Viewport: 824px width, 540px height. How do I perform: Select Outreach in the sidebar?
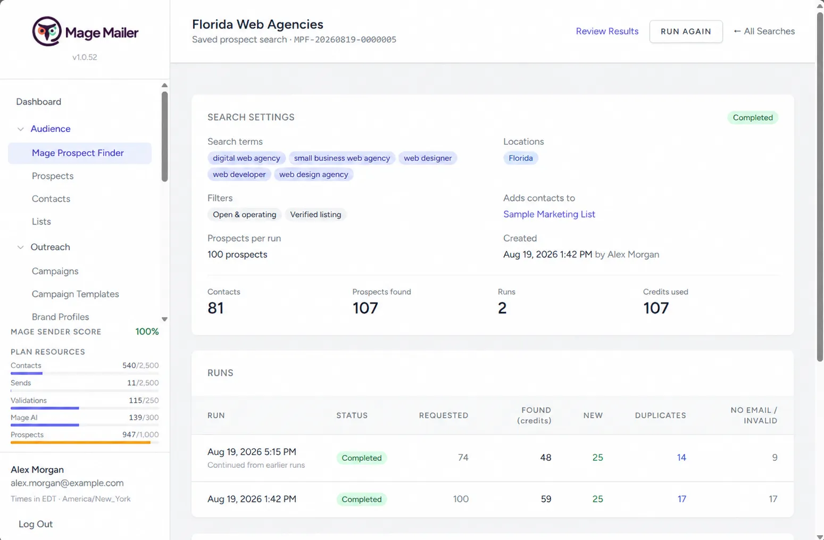pyautogui.click(x=51, y=247)
